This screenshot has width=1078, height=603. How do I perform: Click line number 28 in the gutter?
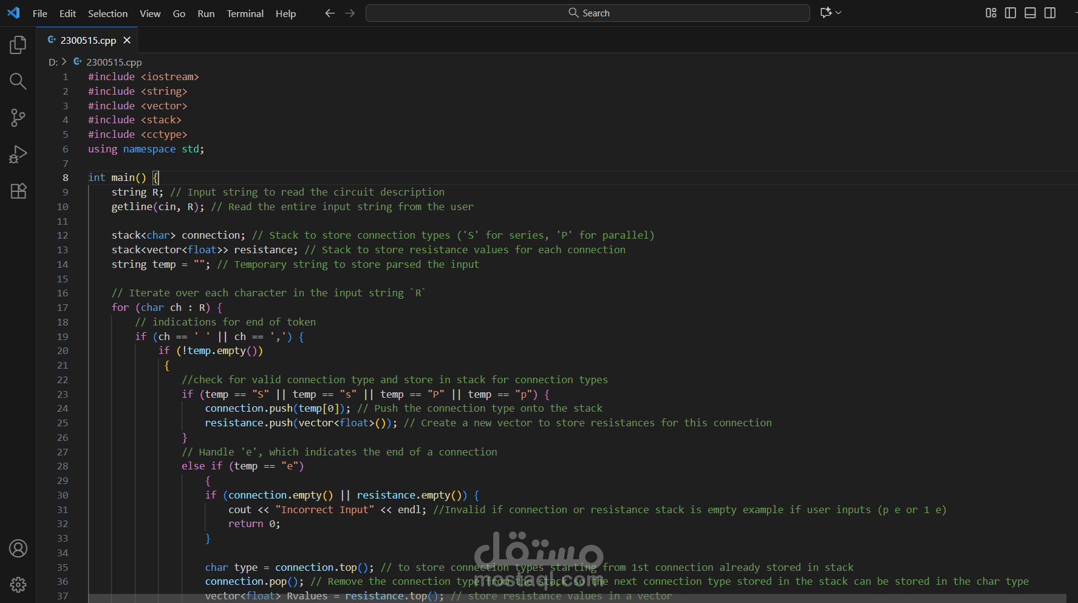[63, 466]
